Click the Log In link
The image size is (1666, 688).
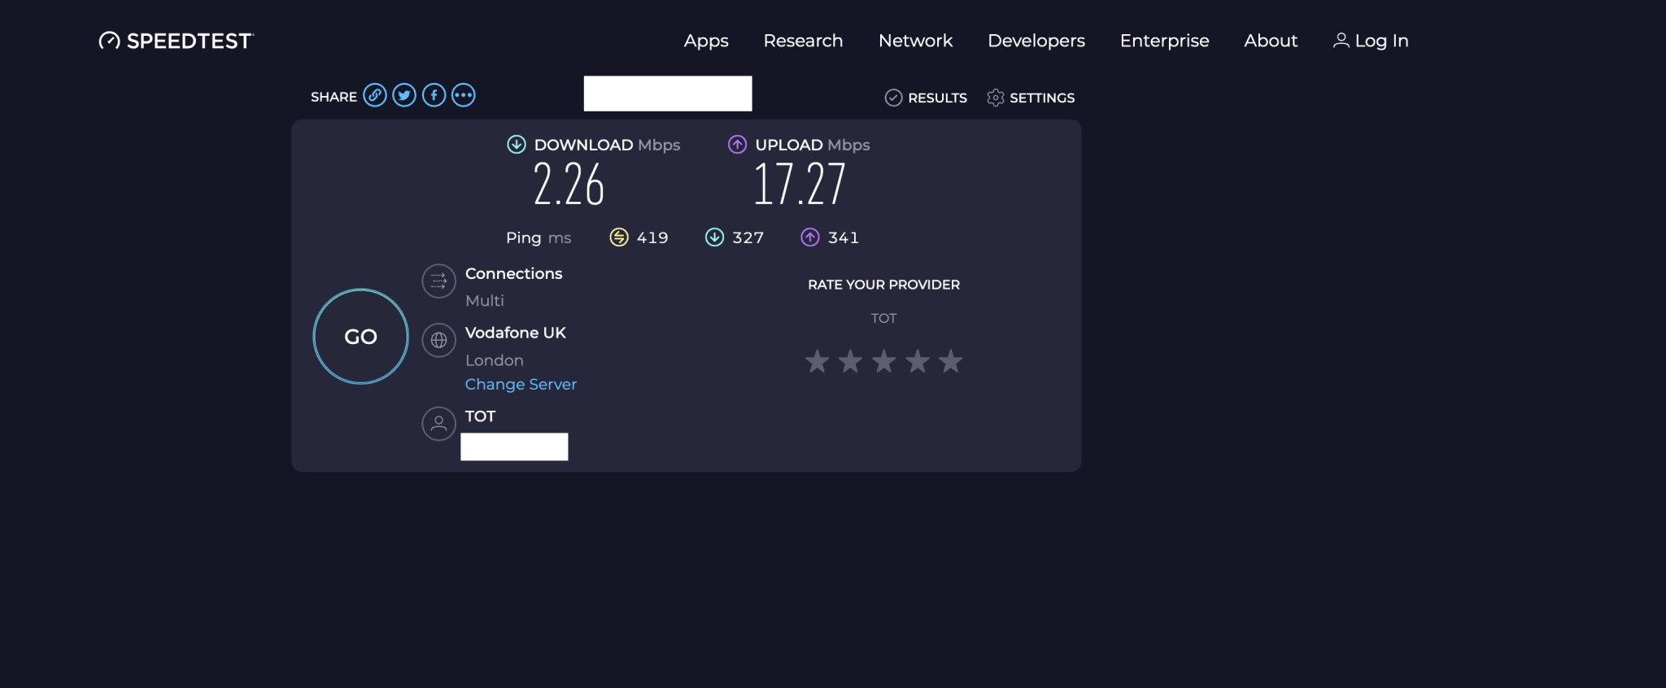point(1381,41)
